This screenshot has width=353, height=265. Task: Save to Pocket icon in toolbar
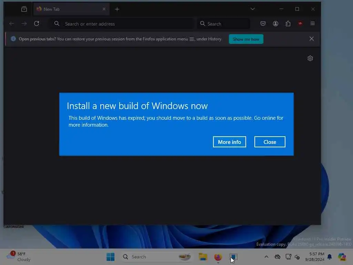(x=263, y=23)
